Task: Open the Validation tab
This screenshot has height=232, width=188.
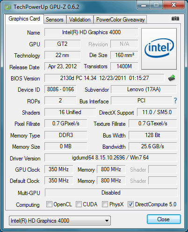Action: click(x=80, y=20)
